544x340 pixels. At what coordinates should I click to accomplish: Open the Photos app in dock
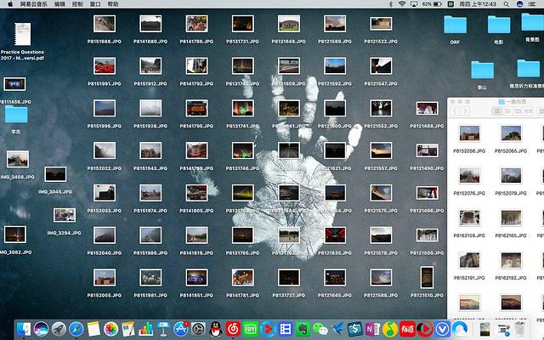[110, 328]
